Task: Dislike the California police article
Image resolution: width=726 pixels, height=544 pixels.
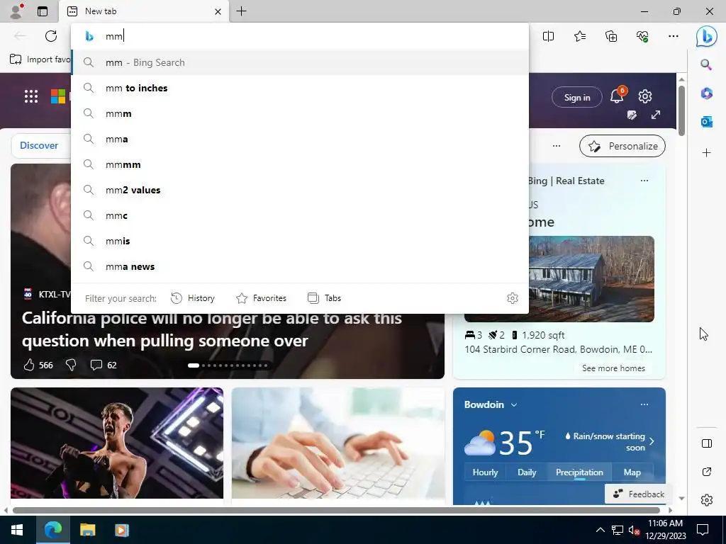Action: [x=71, y=365]
